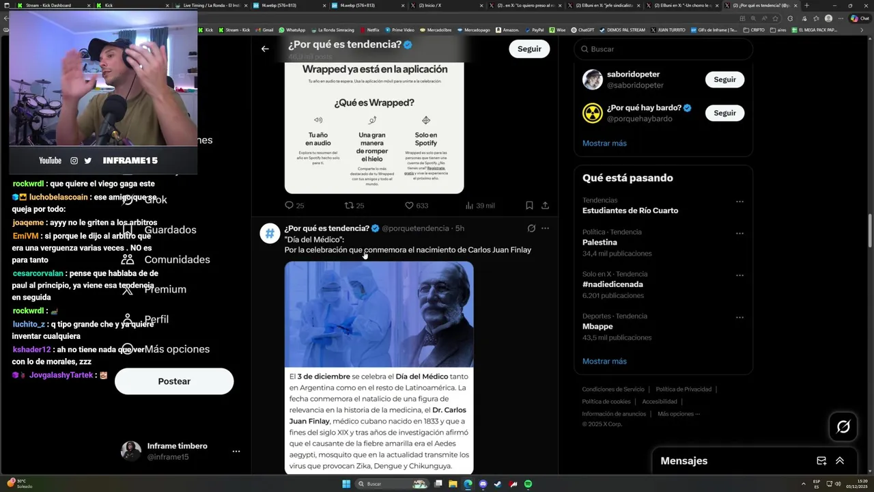Open Perfil in sidebar
This screenshot has width=874, height=492.
point(146,319)
